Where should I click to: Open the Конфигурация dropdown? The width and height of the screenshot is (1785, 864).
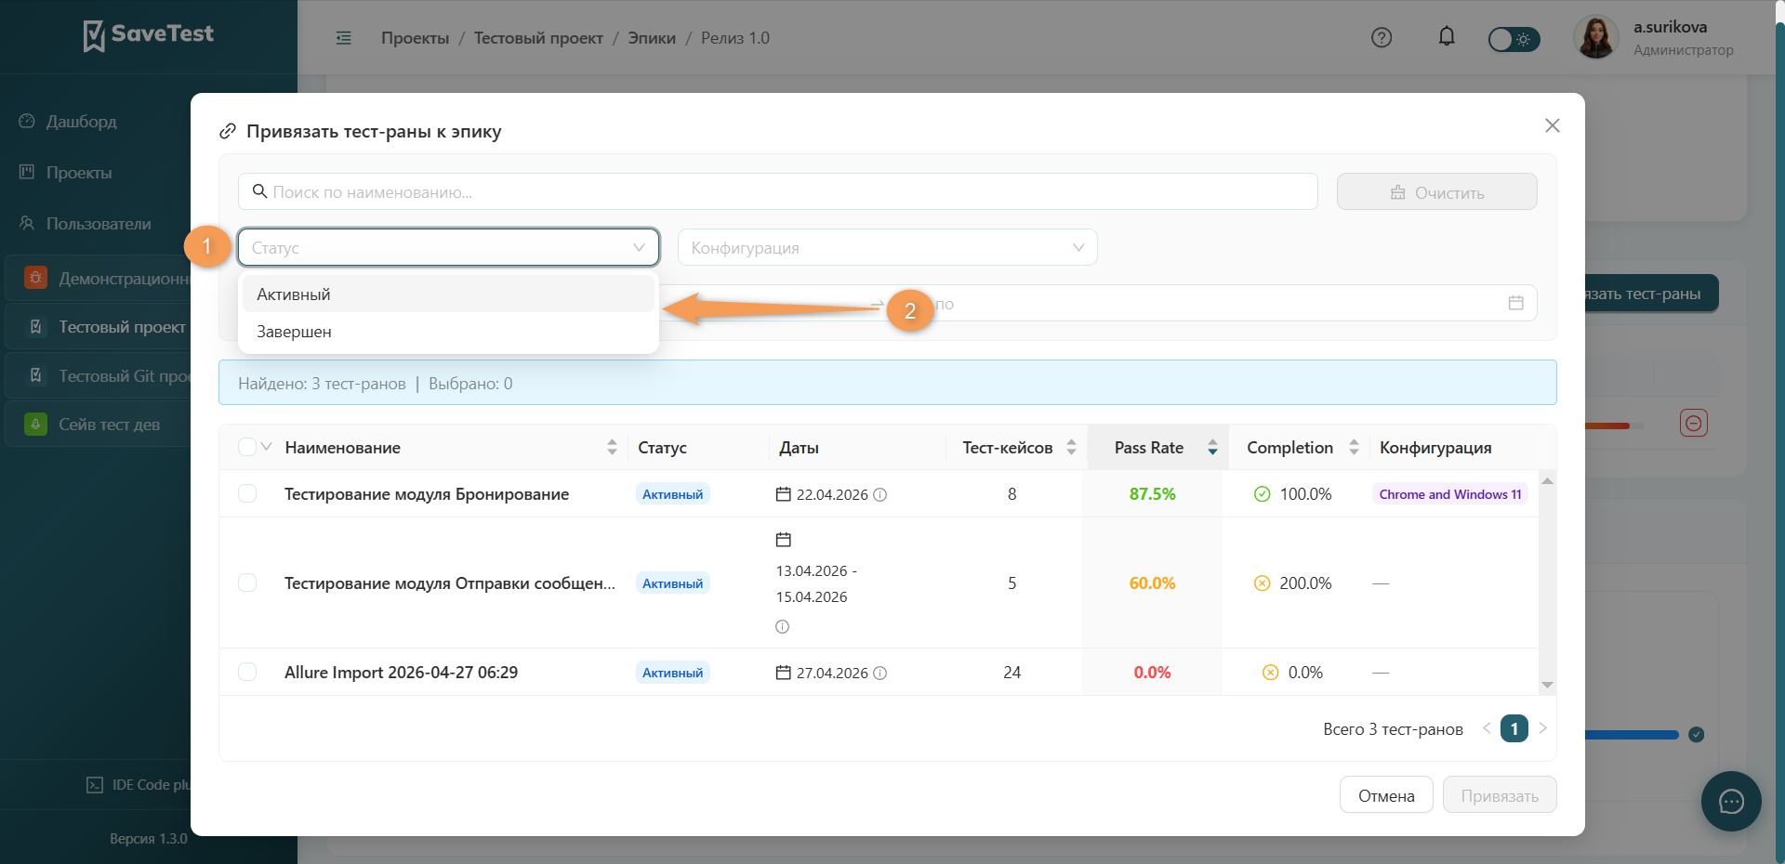tap(888, 248)
